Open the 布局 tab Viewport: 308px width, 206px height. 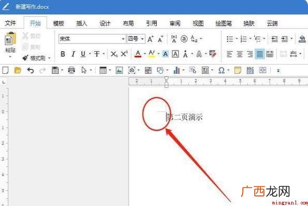coord(128,23)
